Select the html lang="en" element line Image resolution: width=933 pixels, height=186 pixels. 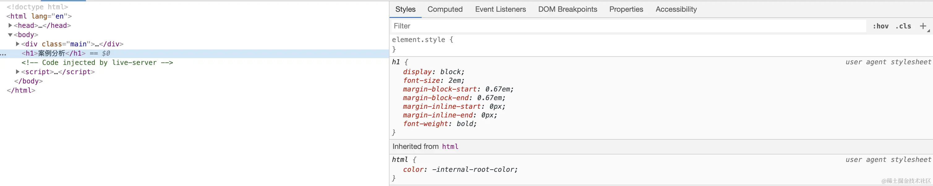(39, 16)
